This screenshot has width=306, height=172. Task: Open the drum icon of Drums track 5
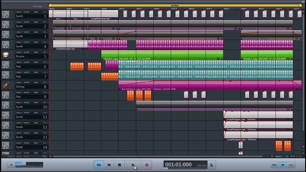pos(6,55)
